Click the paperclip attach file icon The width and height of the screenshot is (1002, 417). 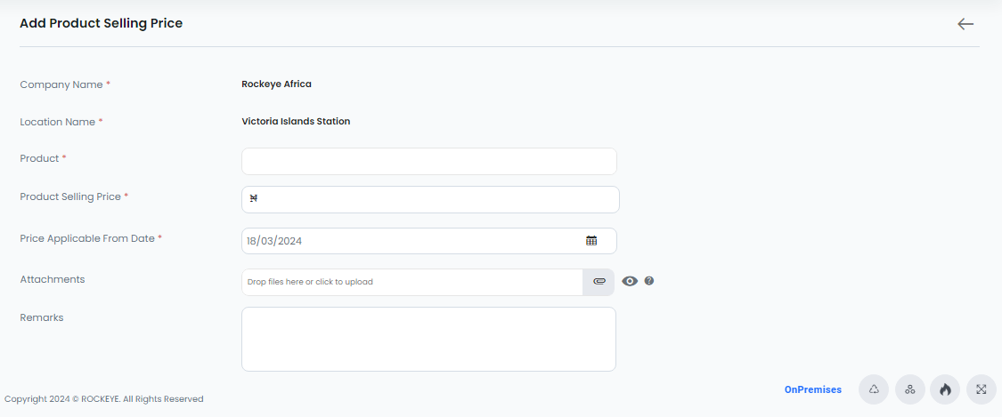[x=599, y=282]
